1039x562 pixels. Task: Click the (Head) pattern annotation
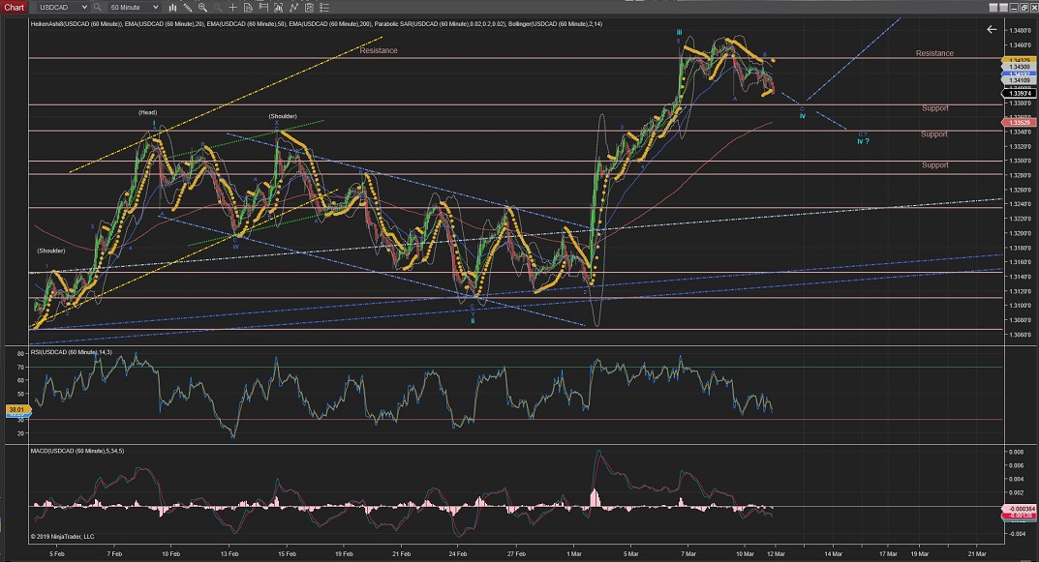148,112
